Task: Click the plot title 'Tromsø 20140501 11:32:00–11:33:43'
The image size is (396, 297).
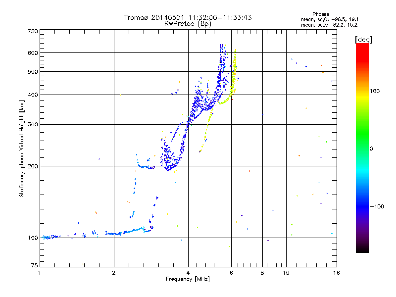Action: pos(188,17)
